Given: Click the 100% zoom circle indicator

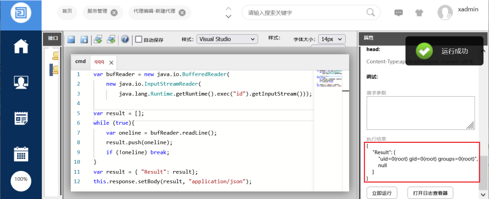Looking at the screenshot, I should 21,180.
